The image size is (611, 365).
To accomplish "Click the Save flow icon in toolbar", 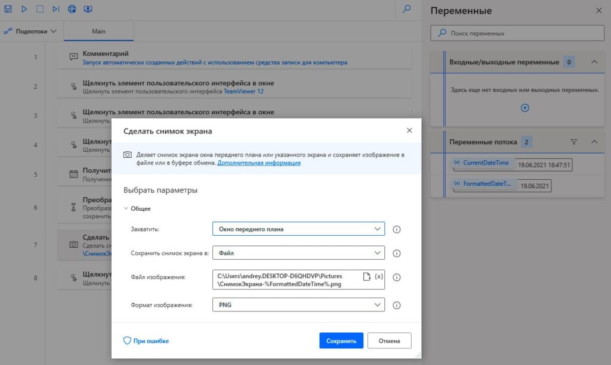I will pyautogui.click(x=8, y=9).
